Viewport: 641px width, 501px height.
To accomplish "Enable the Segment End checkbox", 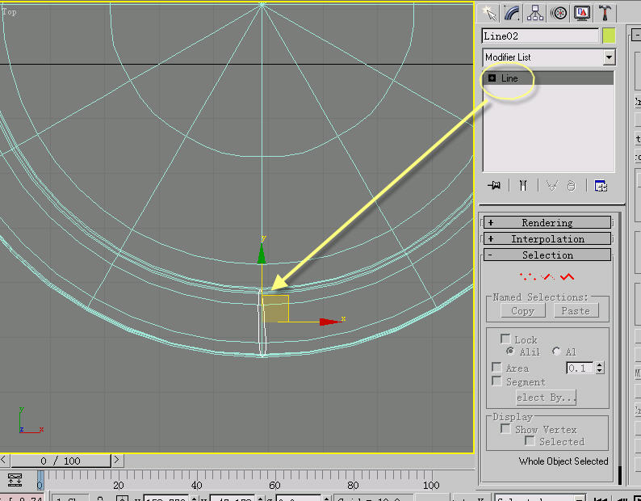I will pyautogui.click(x=496, y=381).
